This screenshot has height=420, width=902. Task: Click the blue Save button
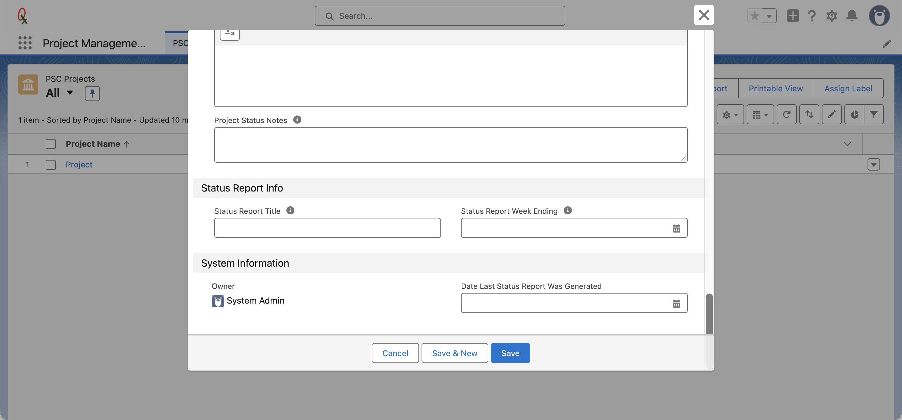pos(510,353)
